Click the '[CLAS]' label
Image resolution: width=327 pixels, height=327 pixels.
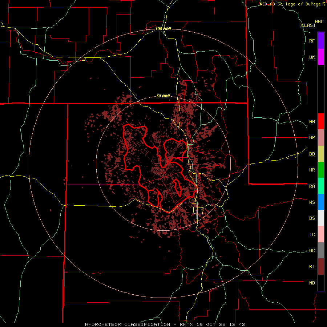[307, 25]
